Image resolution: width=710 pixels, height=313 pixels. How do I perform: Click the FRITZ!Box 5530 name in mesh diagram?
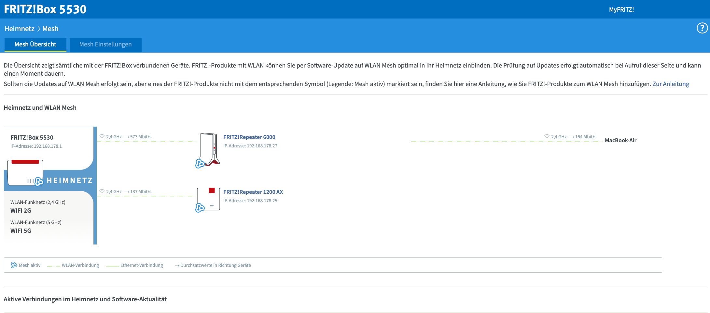[32, 137]
